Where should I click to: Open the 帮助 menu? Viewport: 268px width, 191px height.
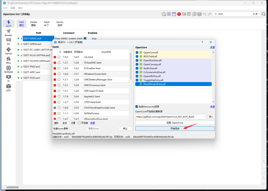point(20,8)
